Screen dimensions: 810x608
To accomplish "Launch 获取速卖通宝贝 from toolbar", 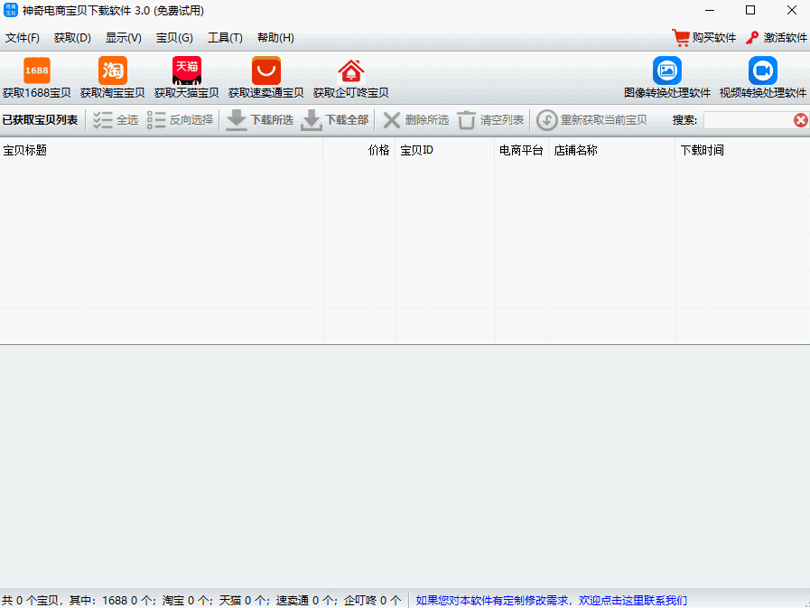I will tap(265, 71).
